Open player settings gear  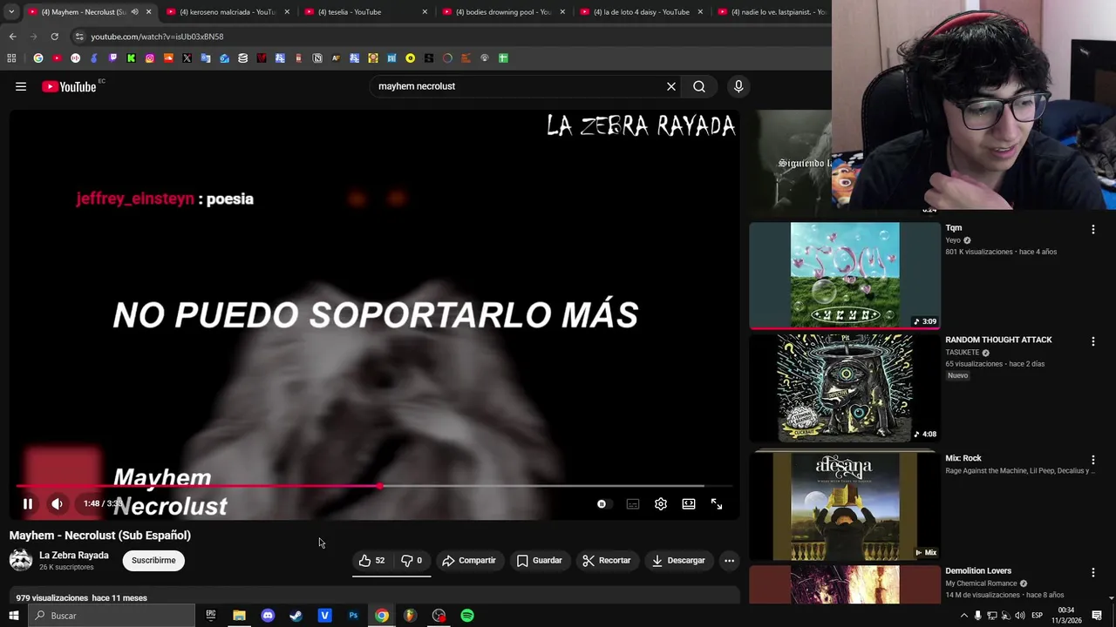click(x=661, y=503)
